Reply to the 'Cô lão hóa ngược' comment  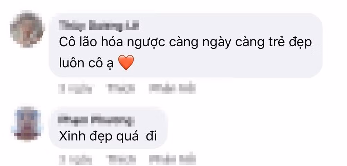[x=172, y=89]
